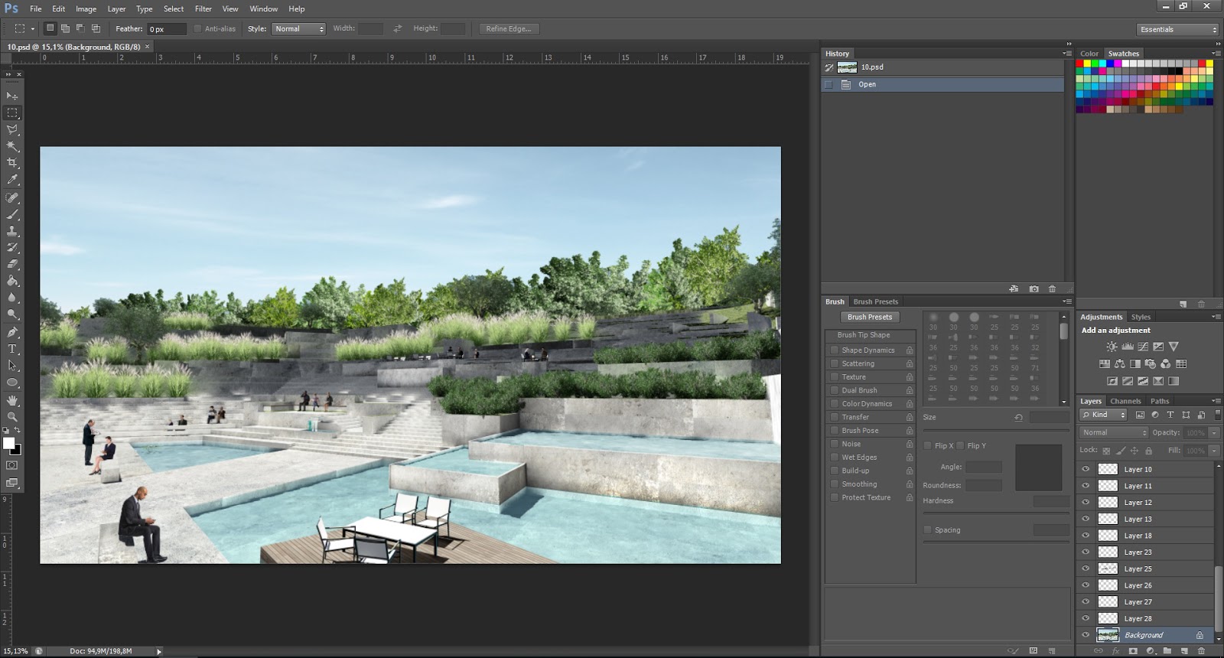Select the Dodge tool
This screenshot has height=658, width=1224.
pyautogui.click(x=12, y=315)
